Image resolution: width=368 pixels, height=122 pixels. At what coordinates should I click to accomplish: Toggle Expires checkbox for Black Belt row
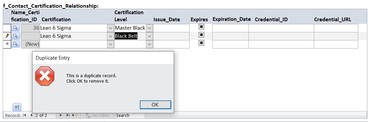point(201,35)
